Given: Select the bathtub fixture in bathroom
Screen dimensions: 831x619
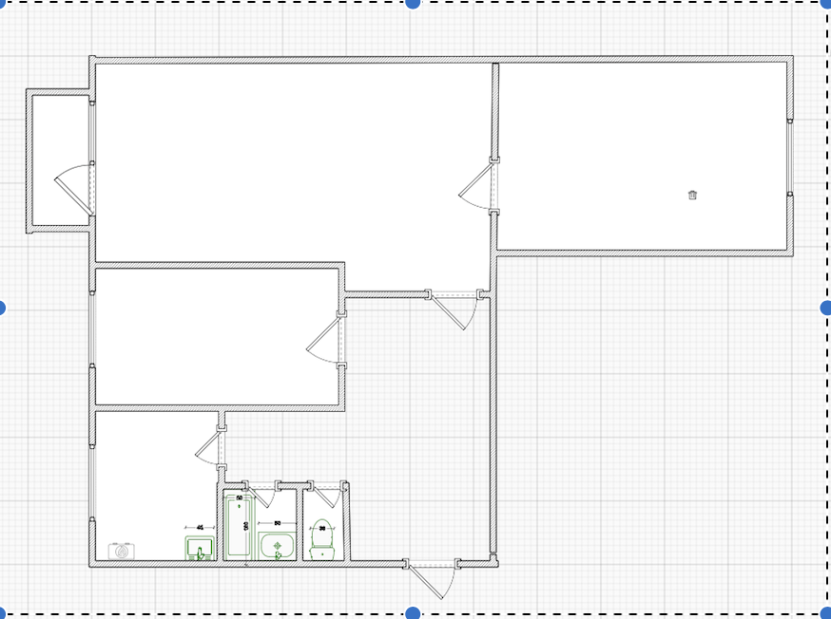Looking at the screenshot, I should pyautogui.click(x=239, y=527).
